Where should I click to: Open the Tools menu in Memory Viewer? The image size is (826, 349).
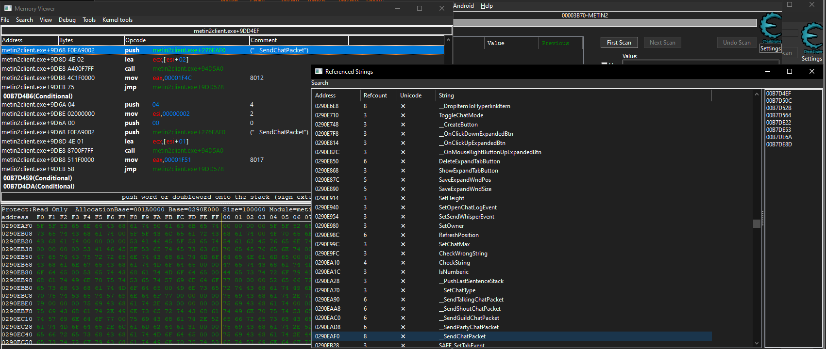click(x=89, y=20)
